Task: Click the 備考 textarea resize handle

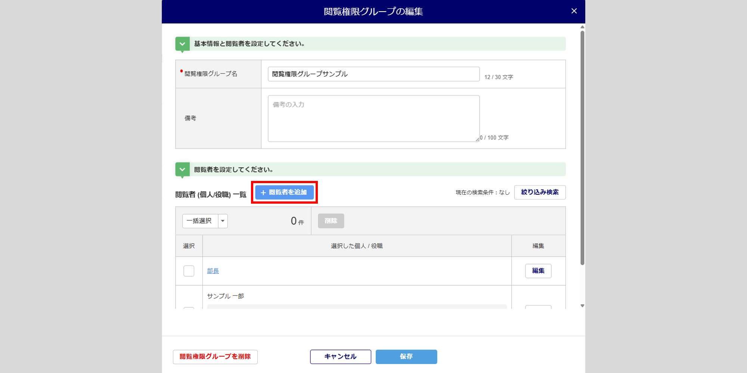Action: (477, 140)
